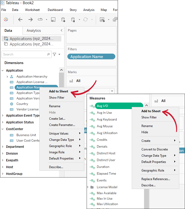
Task: Click scroll-up arrow of Dimensions list
Action: pyautogui.click(x=62, y=70)
